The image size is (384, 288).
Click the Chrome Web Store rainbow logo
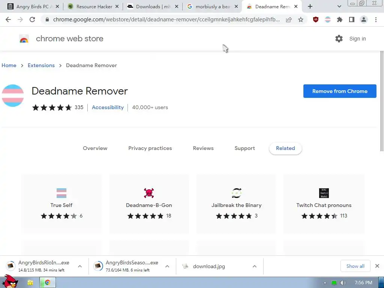coord(24,39)
